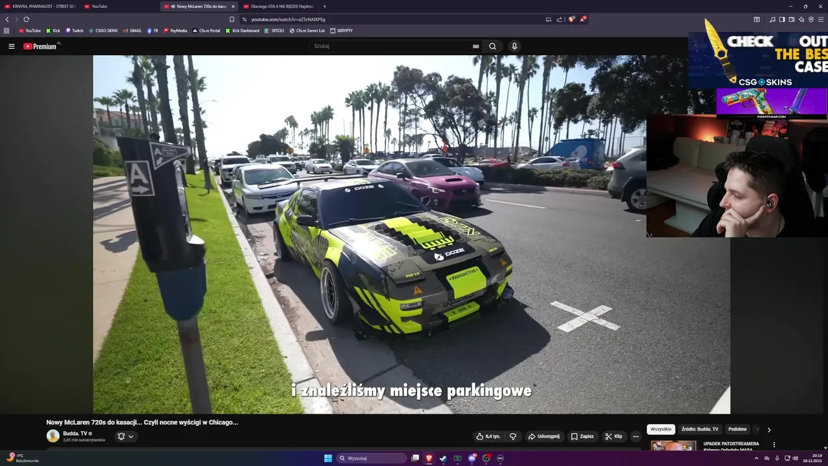Open UPADEK PATOSTREAMERA recommended video thumbnail
The height and width of the screenshot is (466, 828).
(673, 445)
